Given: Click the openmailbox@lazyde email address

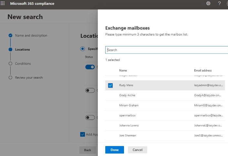Looking at the screenshot, I should point(209,115).
